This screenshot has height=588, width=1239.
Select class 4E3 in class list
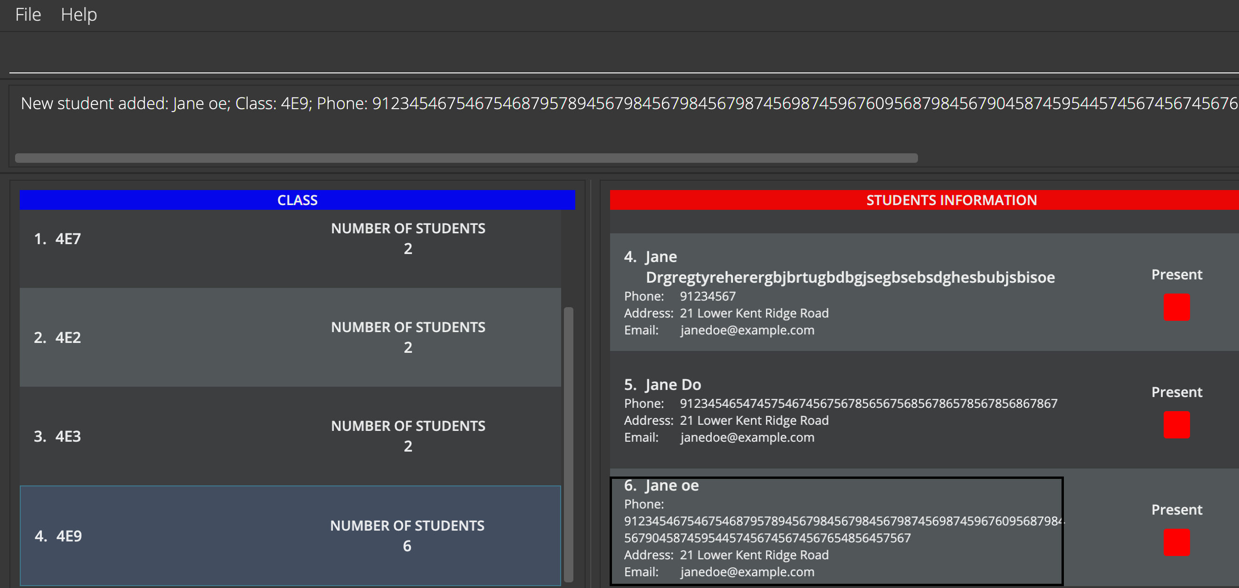pyautogui.click(x=290, y=436)
